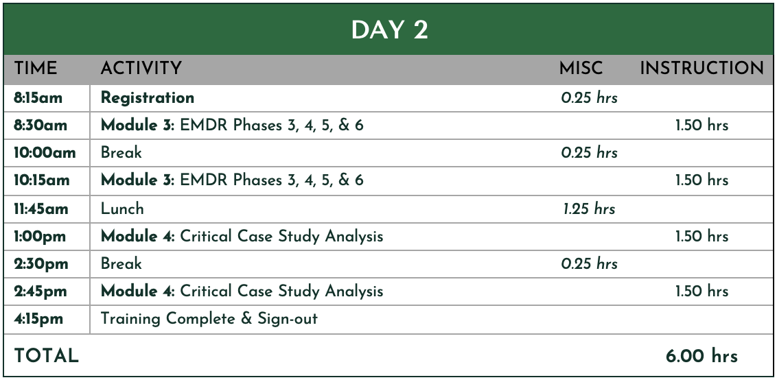
Task: Select the 10:15am time cell
Action: point(42,180)
